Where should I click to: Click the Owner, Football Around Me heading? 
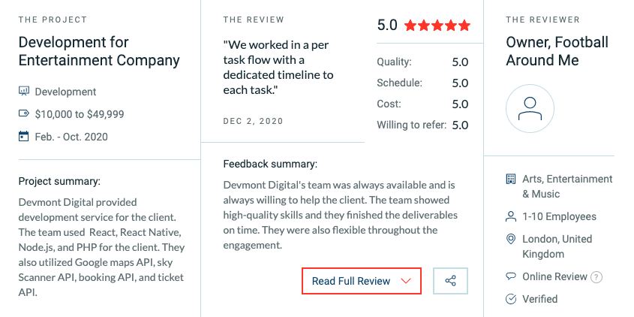557,51
